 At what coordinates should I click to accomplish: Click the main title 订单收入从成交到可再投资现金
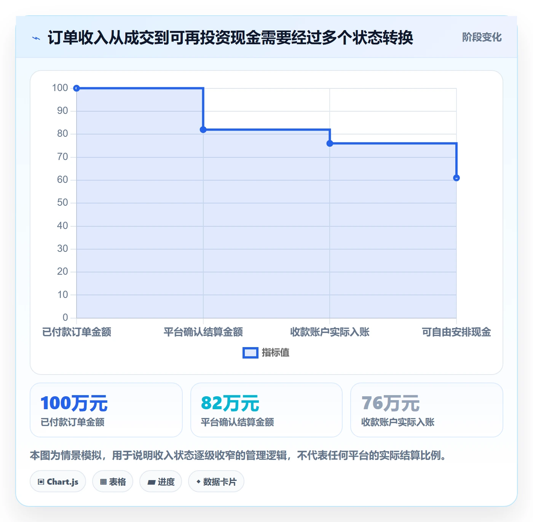(230, 38)
